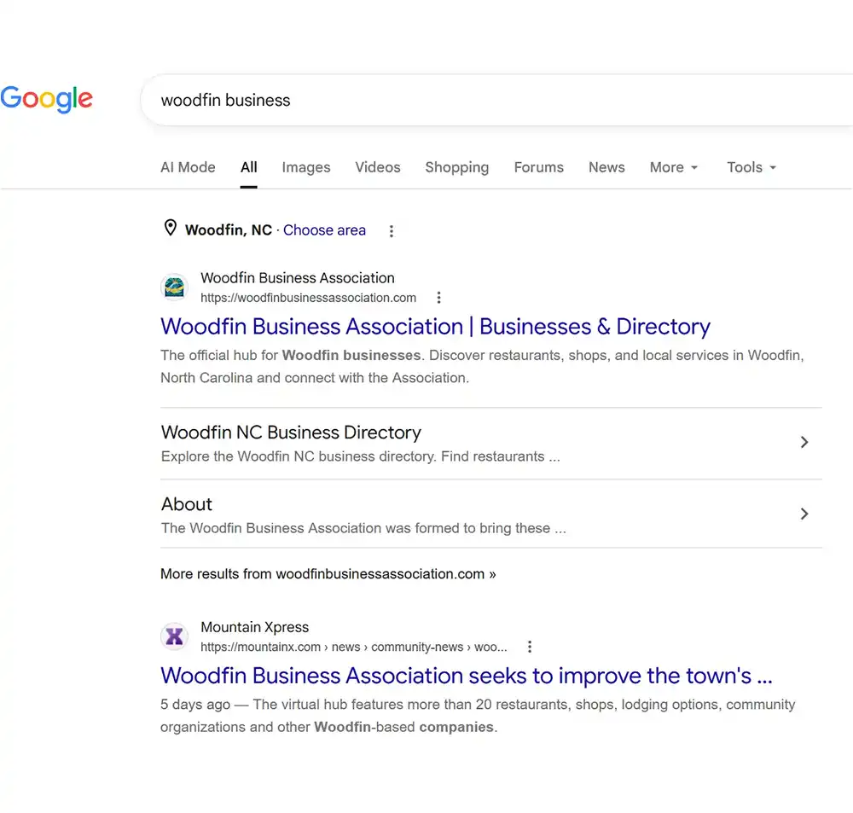The image size is (853, 813).
Task: Switch to AI Mode tab
Action: 188,167
